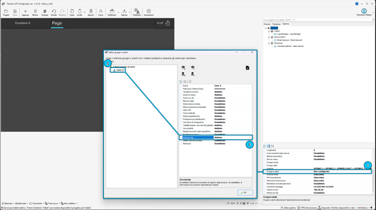Viewport: 376px width, 210px height.
Task: Switch to the TrendLine tab
Action: click(276, 24)
